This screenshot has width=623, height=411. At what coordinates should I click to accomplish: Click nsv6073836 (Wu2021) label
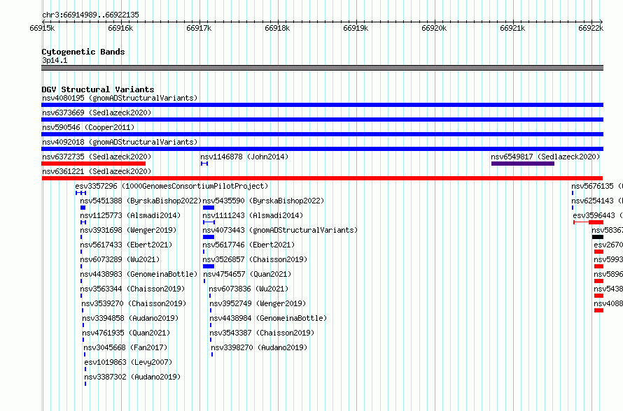(x=248, y=289)
